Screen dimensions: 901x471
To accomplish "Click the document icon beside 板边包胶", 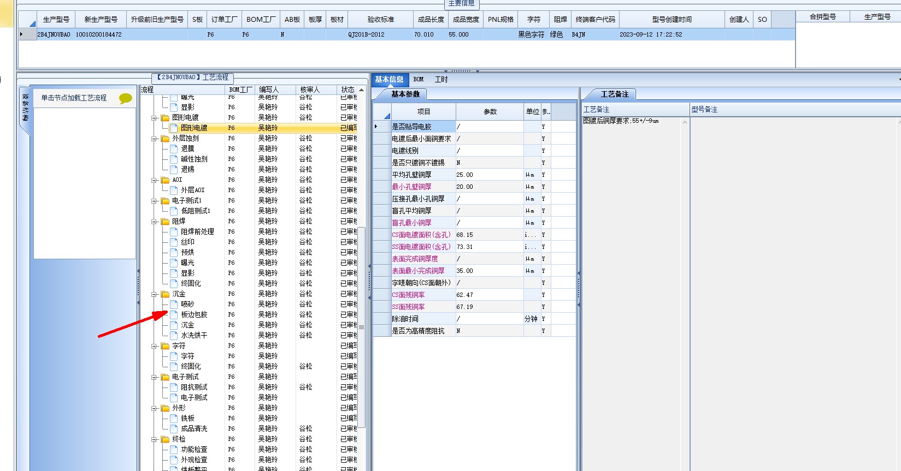I will [x=174, y=314].
